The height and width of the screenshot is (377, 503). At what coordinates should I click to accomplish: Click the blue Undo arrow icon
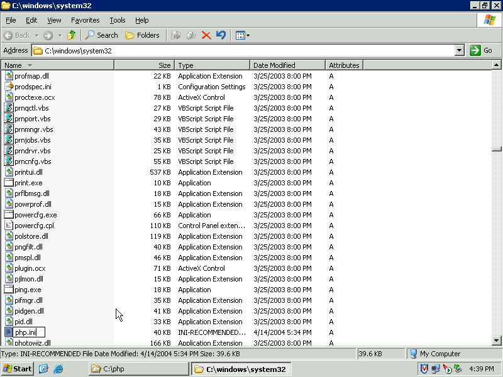tap(221, 35)
